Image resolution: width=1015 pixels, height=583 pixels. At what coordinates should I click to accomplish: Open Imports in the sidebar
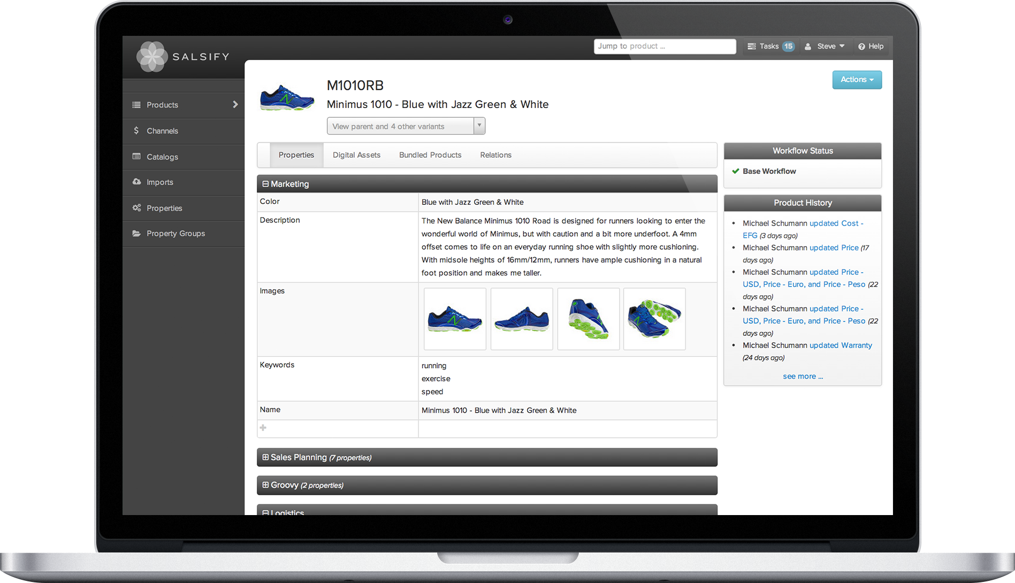tap(184, 182)
